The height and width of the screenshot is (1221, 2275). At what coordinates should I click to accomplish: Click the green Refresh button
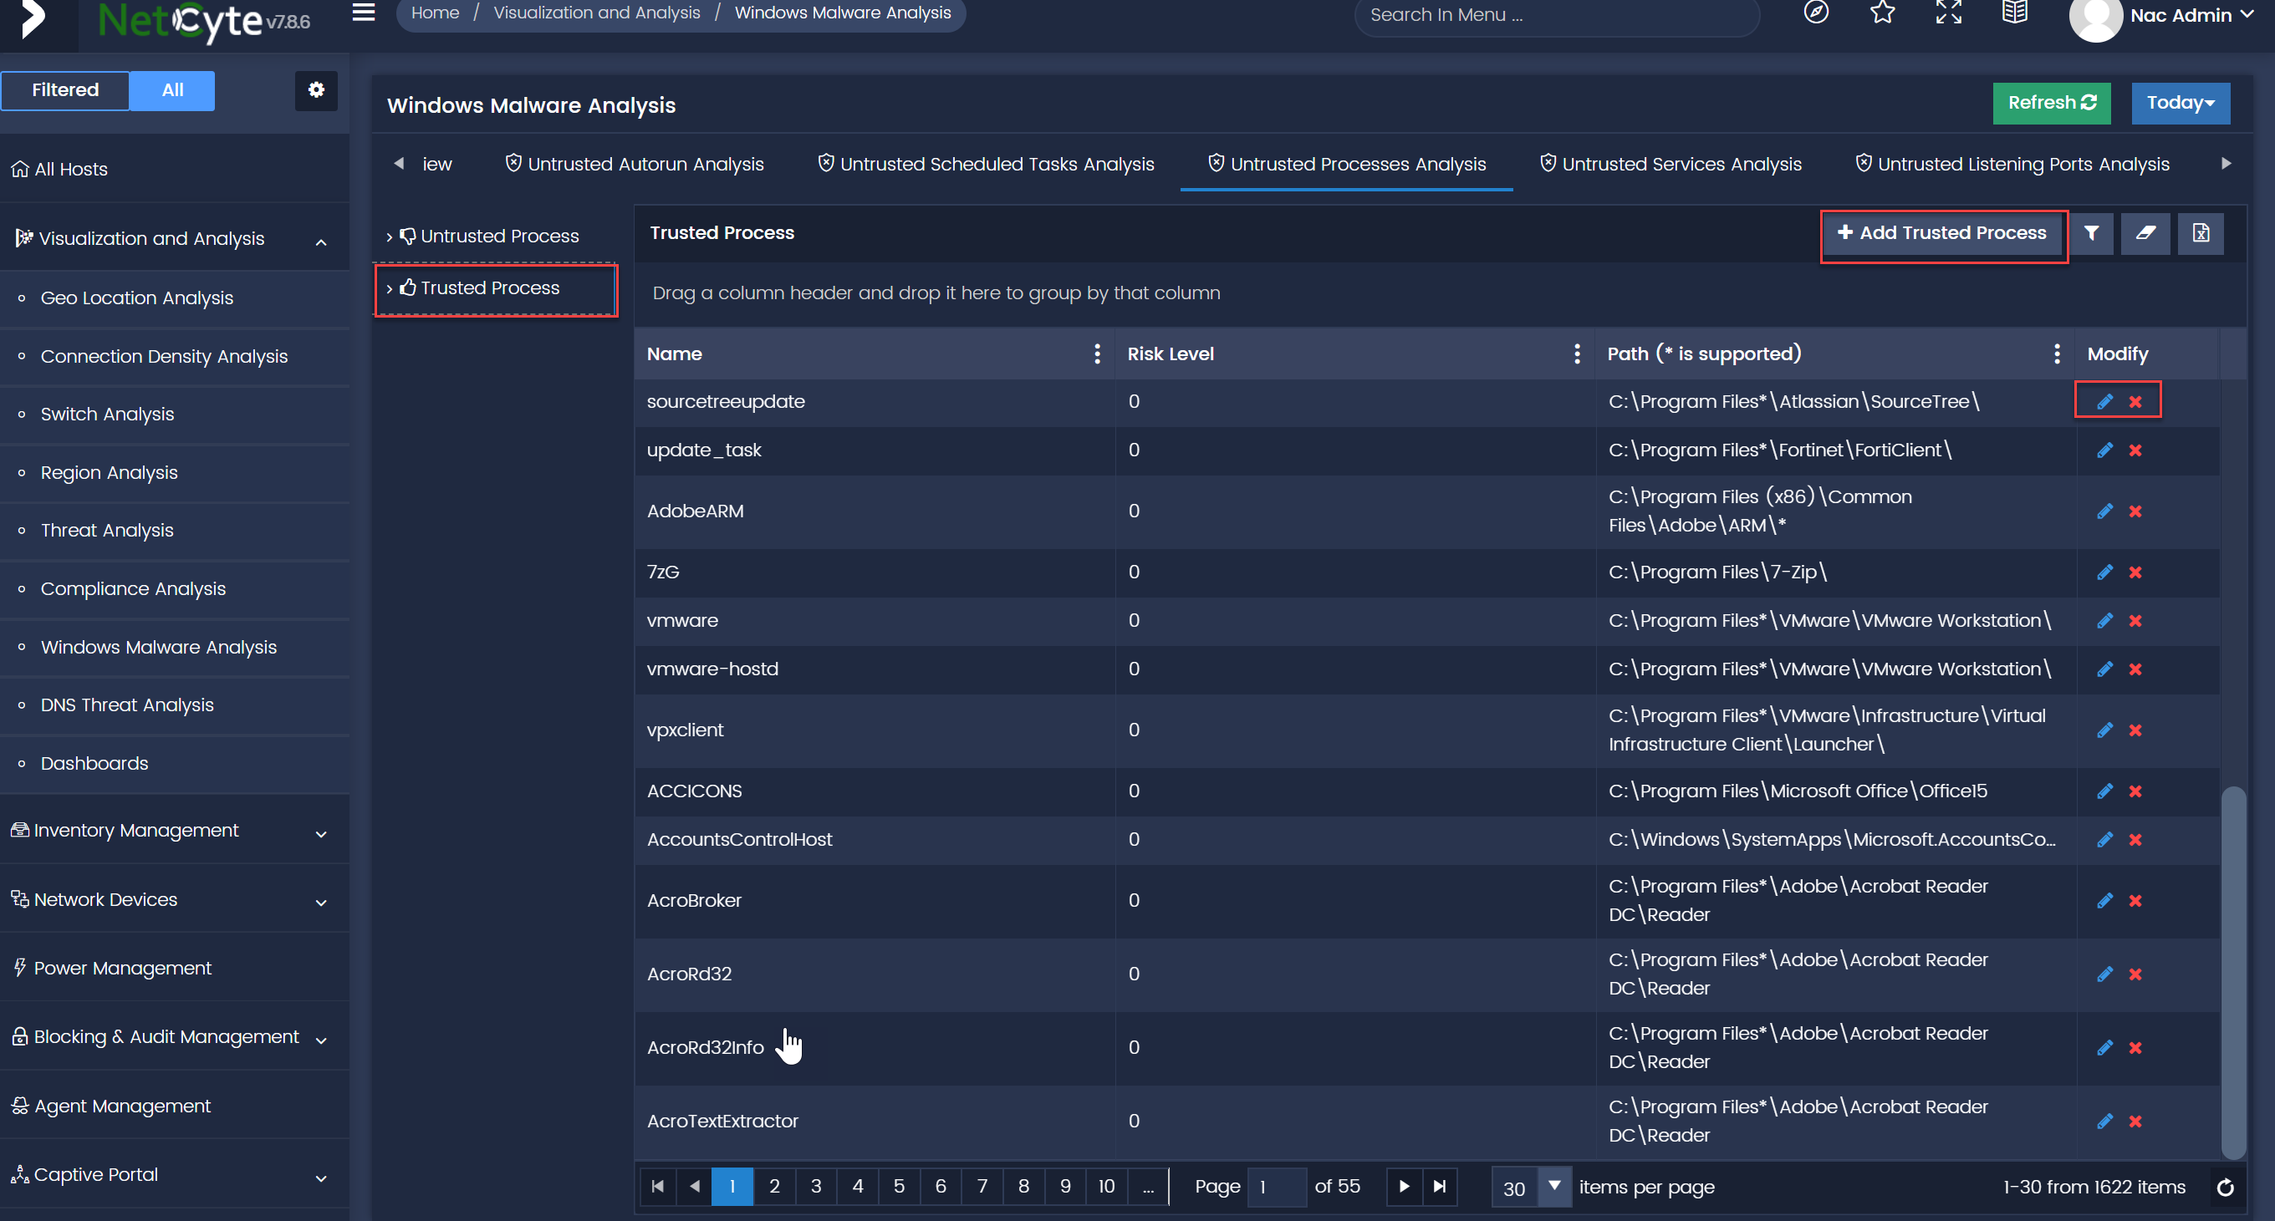(x=2052, y=104)
